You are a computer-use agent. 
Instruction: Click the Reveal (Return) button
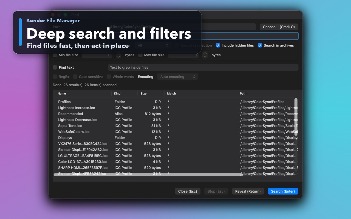248,191
